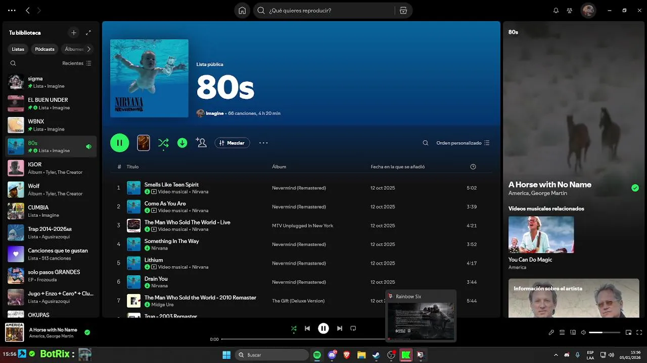This screenshot has height=363, width=647.
Task: Open the browse icon in search bar
Action: 403,11
